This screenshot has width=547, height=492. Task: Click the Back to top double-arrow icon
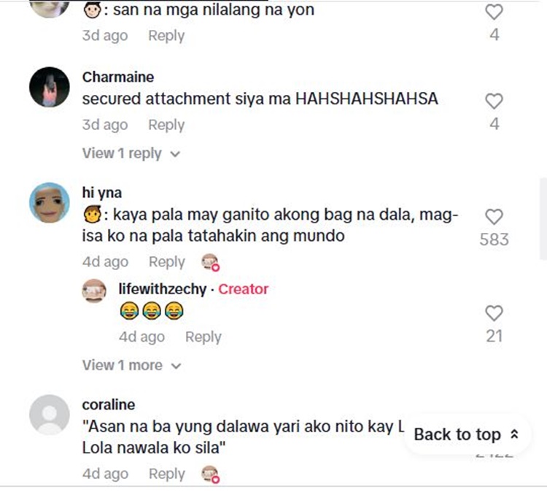pos(514,434)
